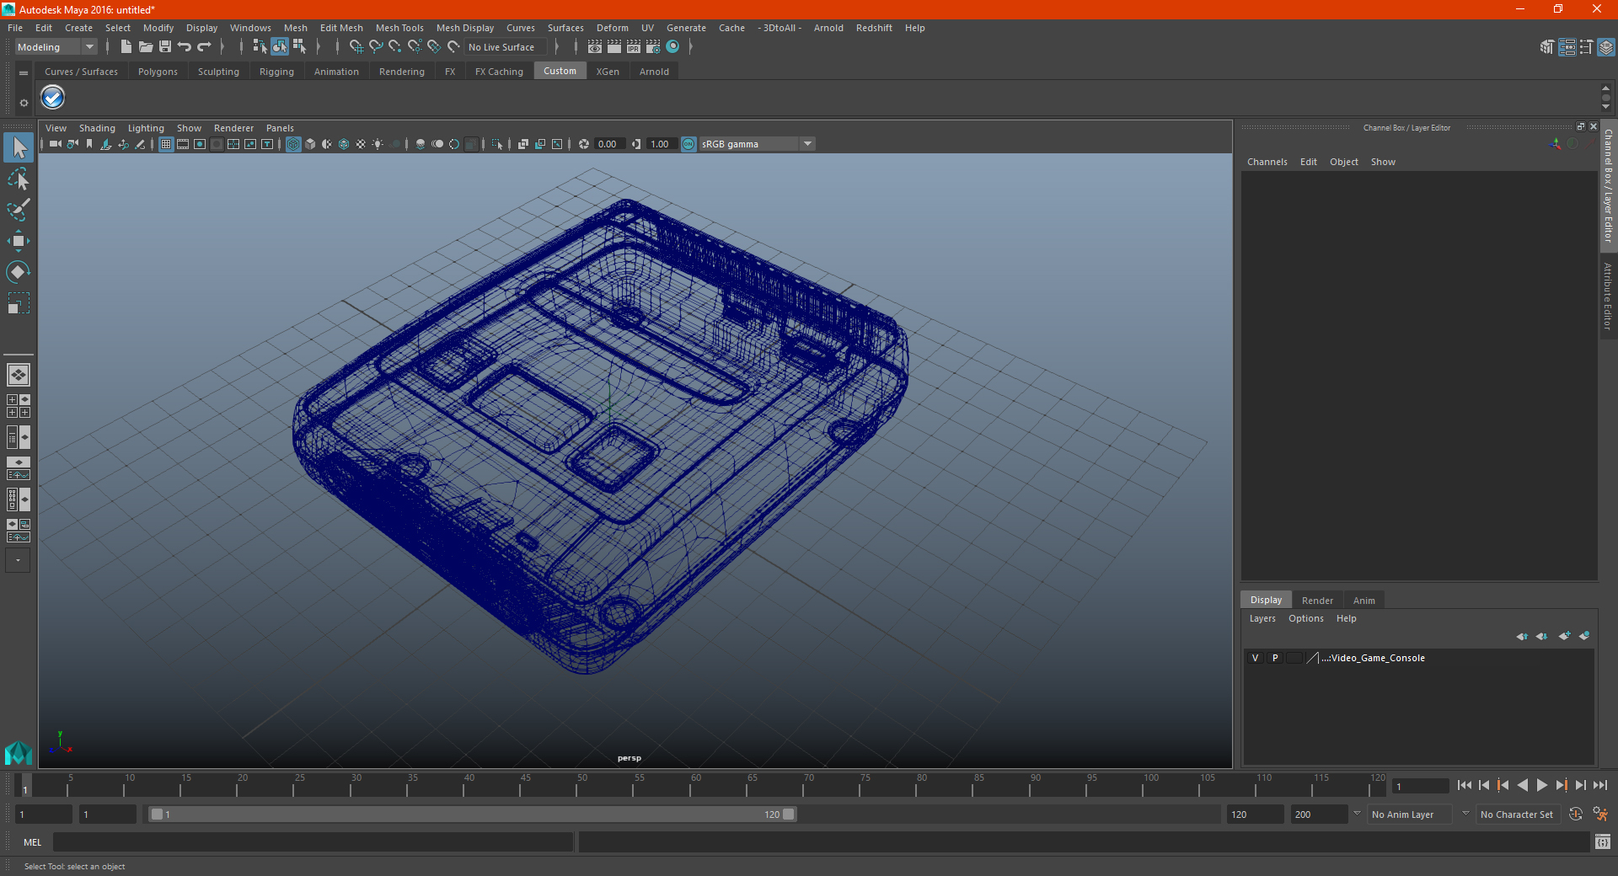Activate the Scale tool in toolbox
Screen dimensions: 1618x876
point(19,303)
